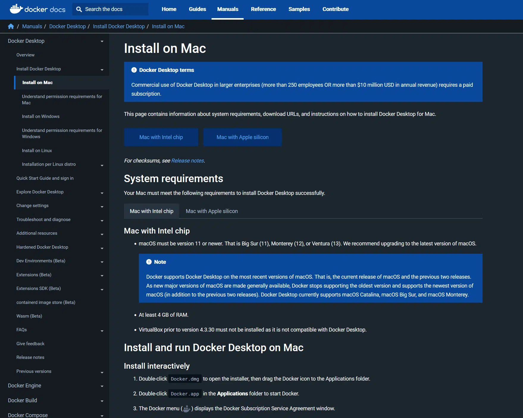Expand Extensions SDK (Beta) arrow
This screenshot has height=418, width=523.
pos(102,290)
